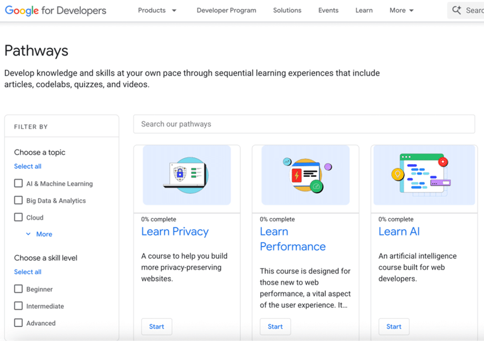Screen dimensions: 484x341
Task: Open the Learn Privacy illustration thumbnail
Action: tap(187, 175)
